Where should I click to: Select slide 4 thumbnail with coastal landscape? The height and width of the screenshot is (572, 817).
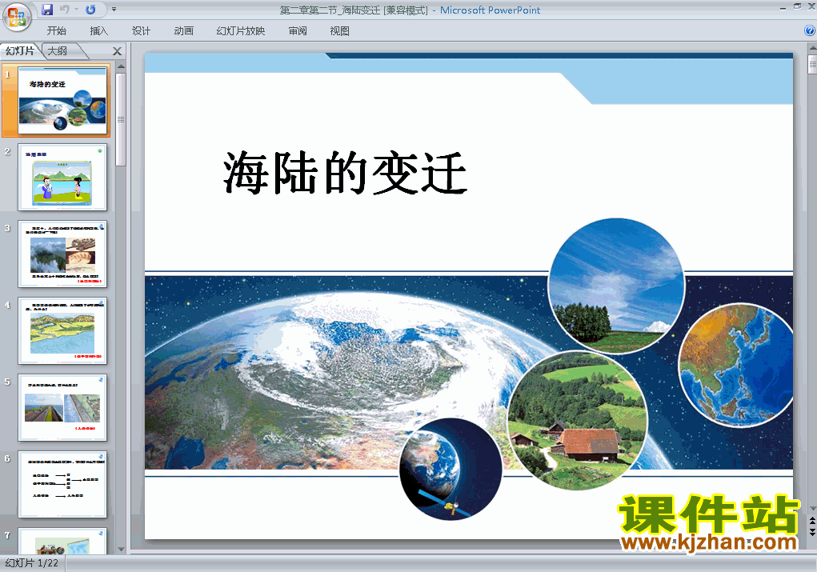pos(62,331)
